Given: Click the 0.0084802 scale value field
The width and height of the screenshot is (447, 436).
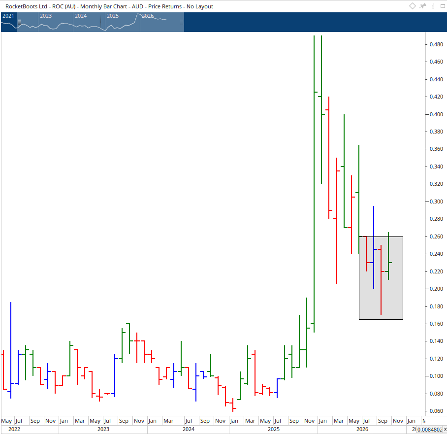Looking at the screenshot, I should (430, 430).
